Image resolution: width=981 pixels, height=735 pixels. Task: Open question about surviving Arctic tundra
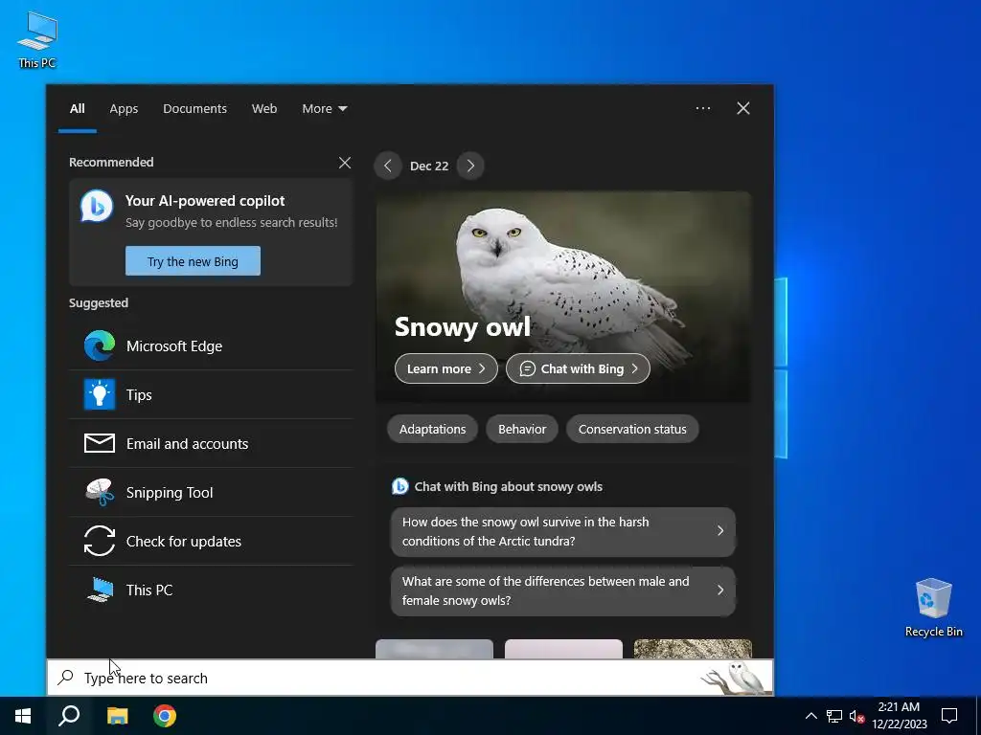pyautogui.click(x=563, y=531)
